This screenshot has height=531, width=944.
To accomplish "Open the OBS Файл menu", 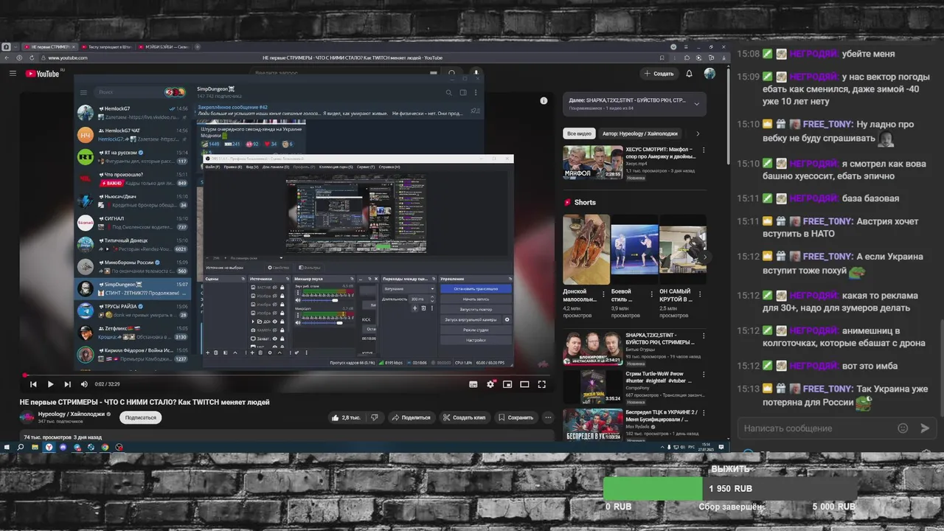I will pyautogui.click(x=212, y=167).
